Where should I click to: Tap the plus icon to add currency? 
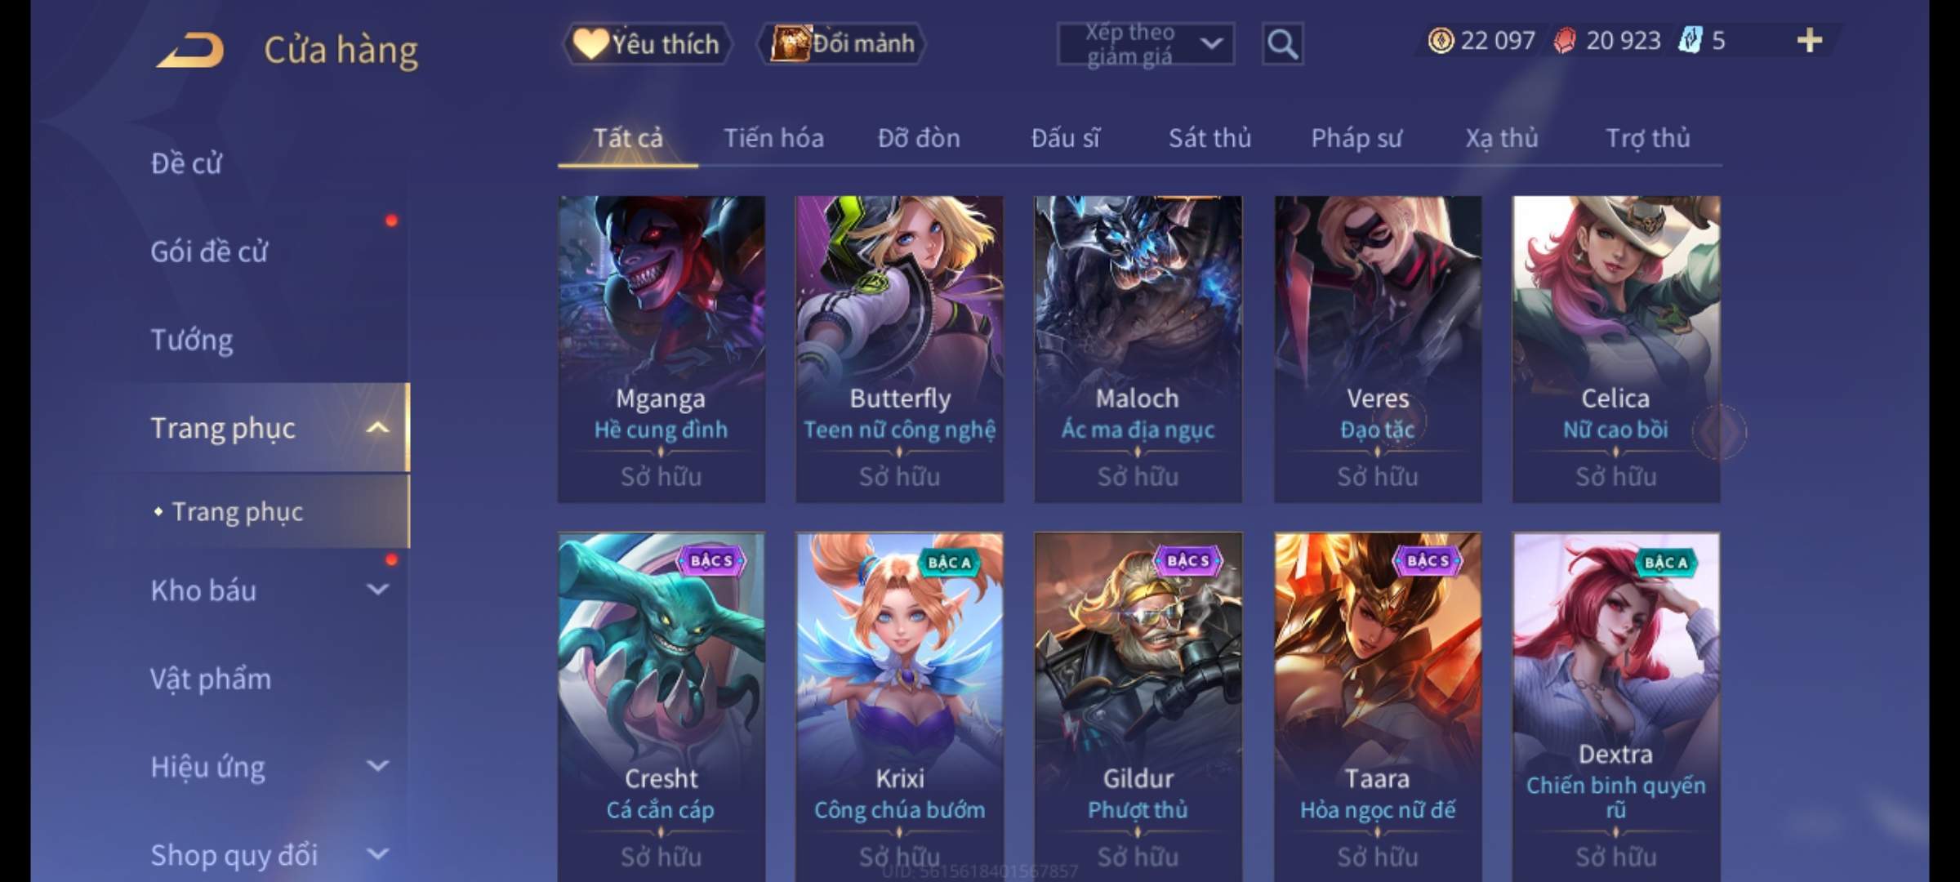pos(1810,40)
